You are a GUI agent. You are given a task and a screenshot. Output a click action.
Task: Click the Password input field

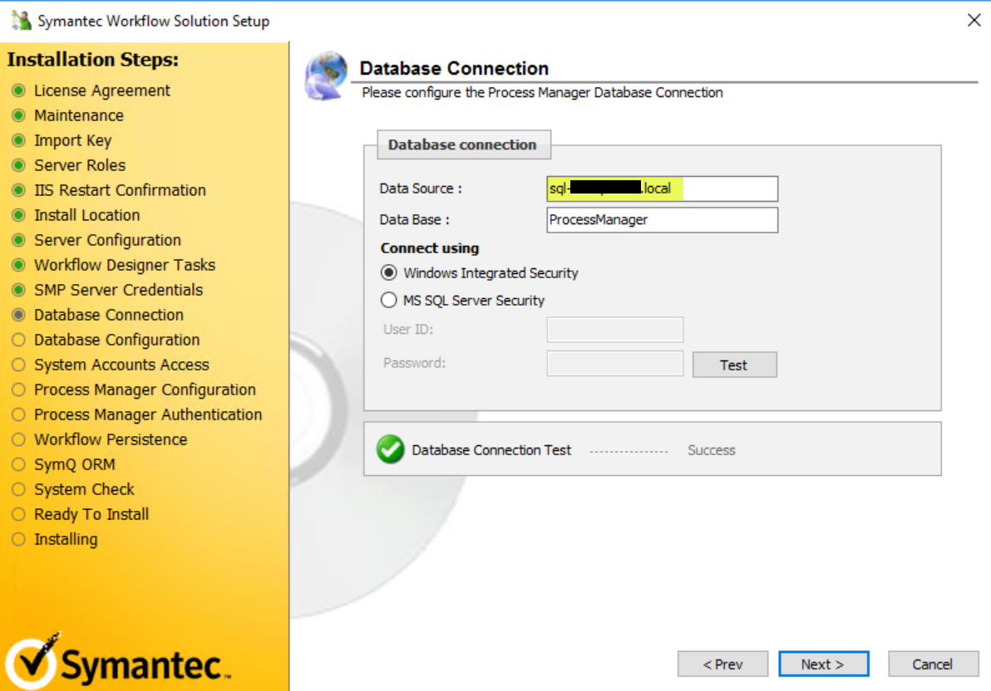pos(614,363)
